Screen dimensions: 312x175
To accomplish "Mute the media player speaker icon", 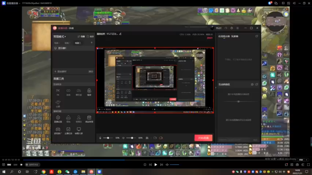I will click(167, 164).
